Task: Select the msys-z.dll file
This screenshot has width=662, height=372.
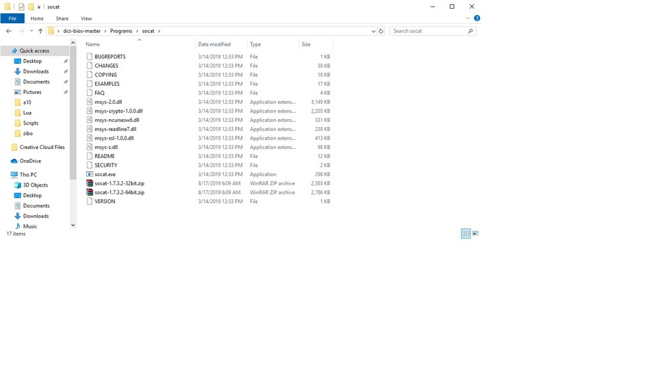Action: (x=106, y=147)
